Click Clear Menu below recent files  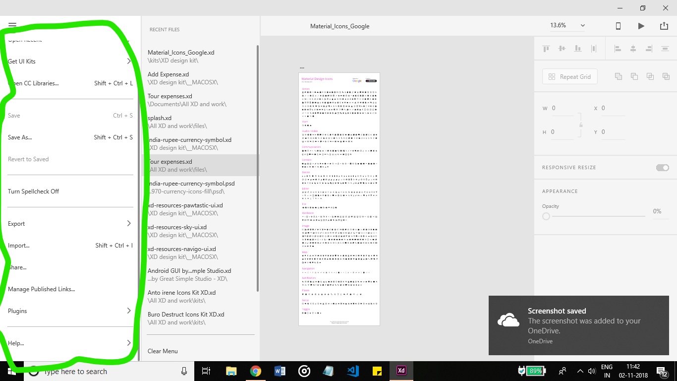pos(163,351)
